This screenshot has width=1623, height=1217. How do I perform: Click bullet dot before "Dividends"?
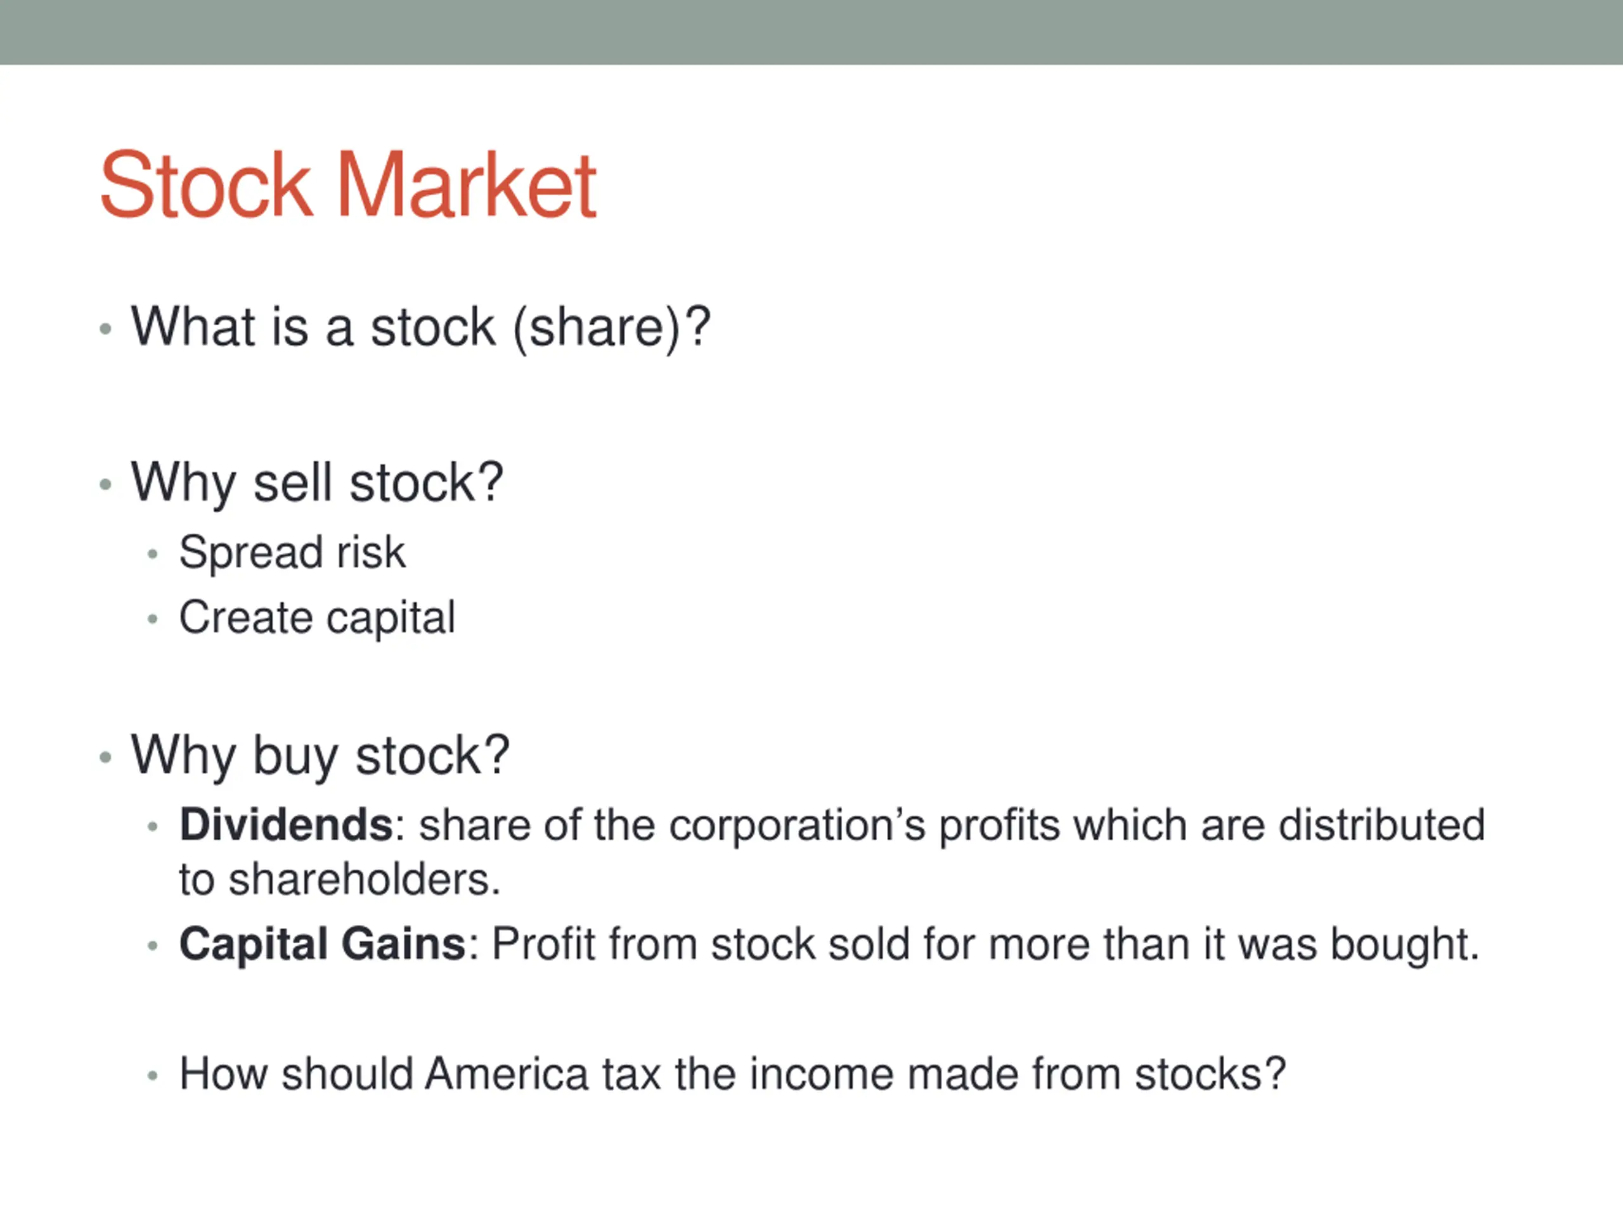coord(153,827)
